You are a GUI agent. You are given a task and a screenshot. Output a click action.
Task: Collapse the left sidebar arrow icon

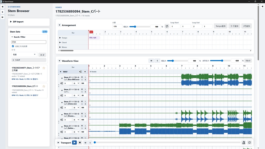pyautogui.click(x=2, y=7)
